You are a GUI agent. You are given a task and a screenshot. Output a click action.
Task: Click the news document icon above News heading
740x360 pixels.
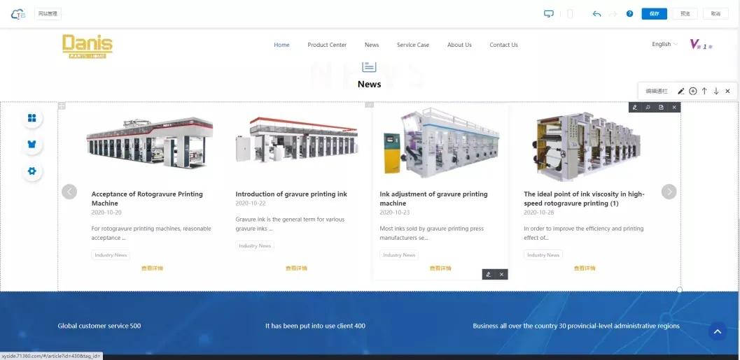tap(369, 66)
